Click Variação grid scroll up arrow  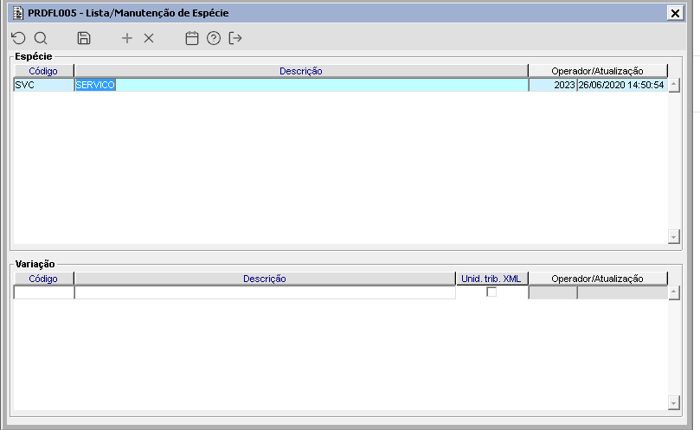[674, 293]
